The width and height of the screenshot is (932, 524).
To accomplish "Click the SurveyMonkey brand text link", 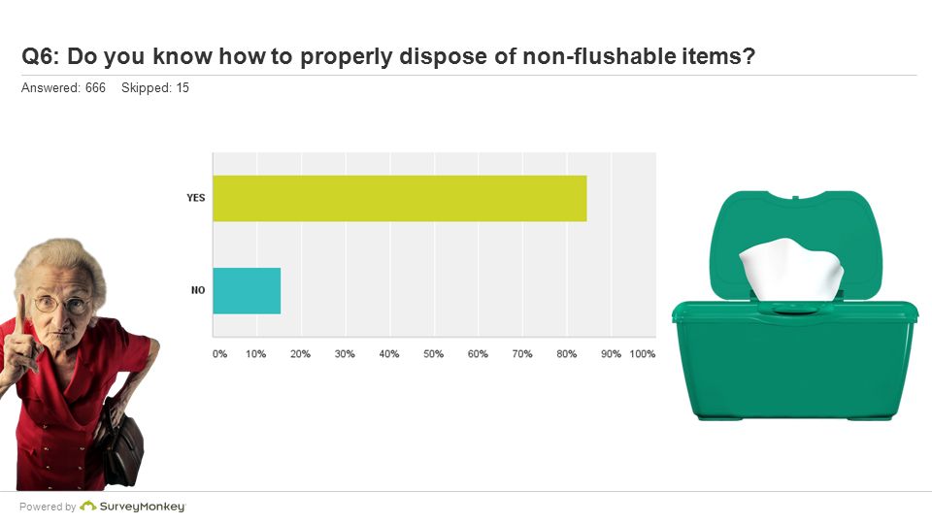I will point(143,507).
